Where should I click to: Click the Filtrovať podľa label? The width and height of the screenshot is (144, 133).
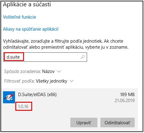(x=19, y=81)
